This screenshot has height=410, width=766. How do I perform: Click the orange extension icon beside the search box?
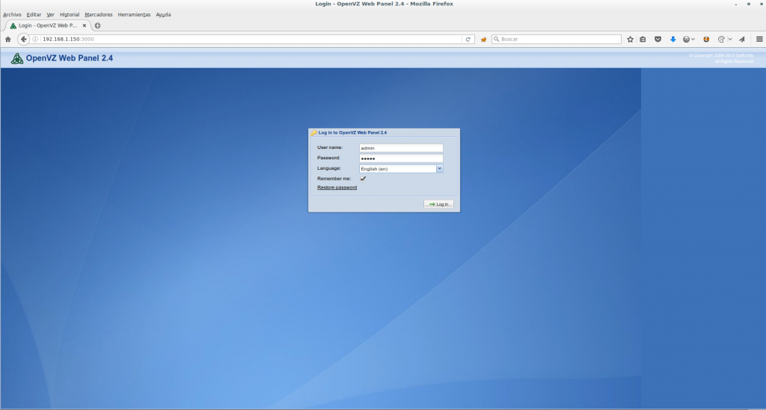[484, 39]
